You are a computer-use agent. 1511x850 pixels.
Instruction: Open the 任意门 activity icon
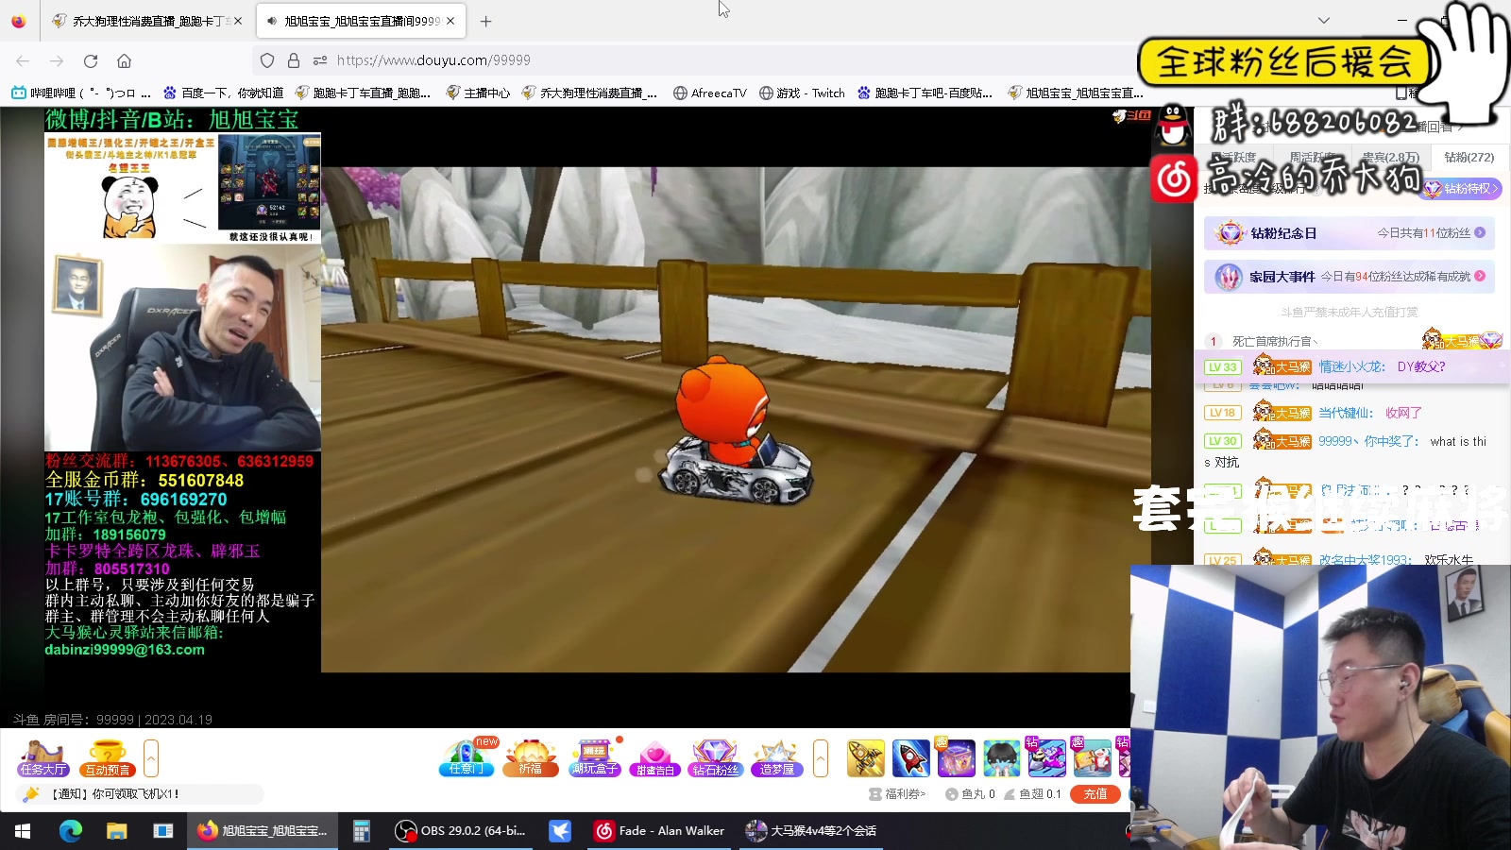click(467, 758)
